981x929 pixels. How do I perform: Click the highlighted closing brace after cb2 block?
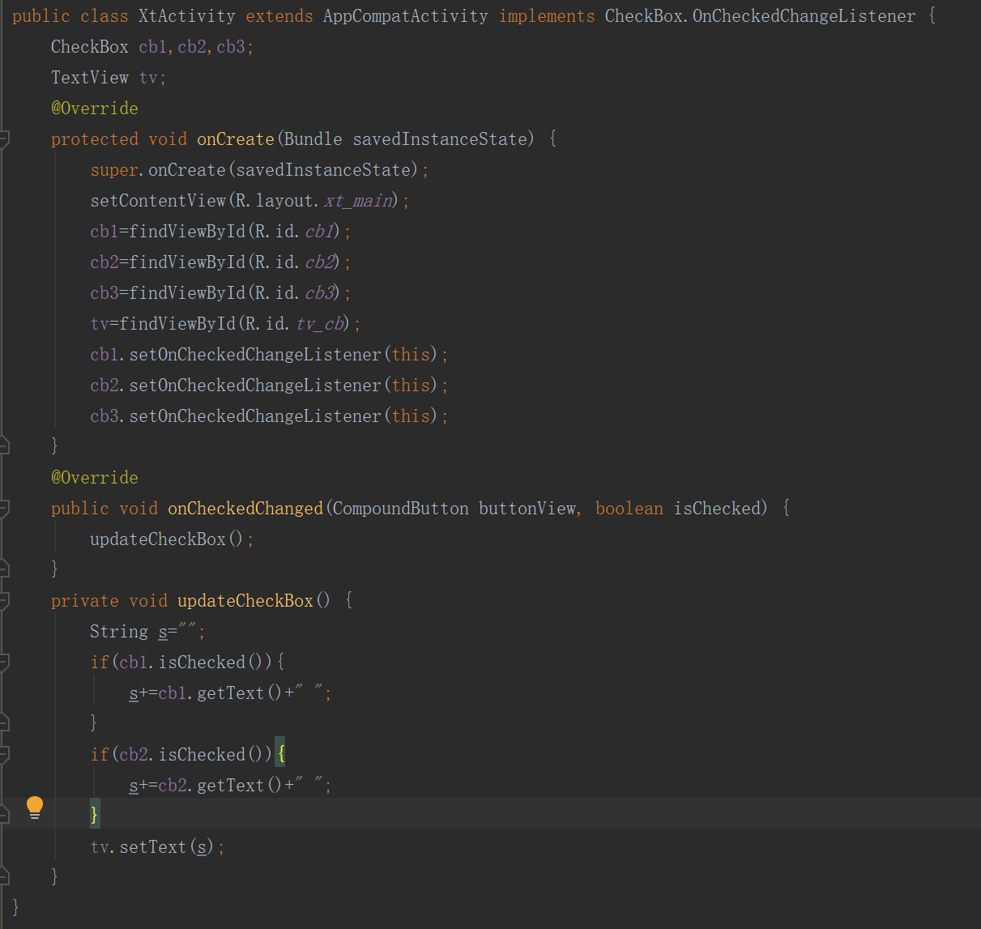(x=93, y=816)
